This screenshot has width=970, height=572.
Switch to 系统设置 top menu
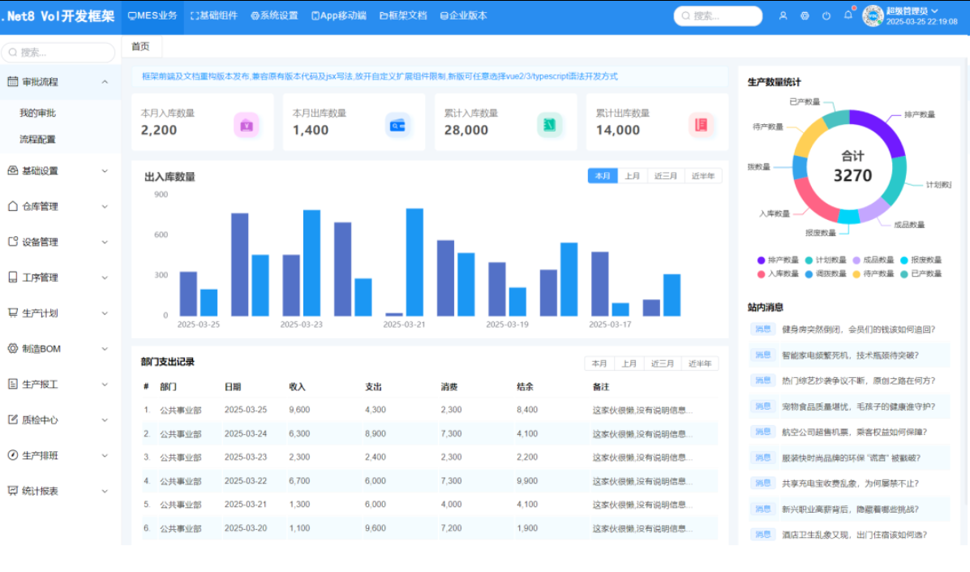tap(274, 15)
